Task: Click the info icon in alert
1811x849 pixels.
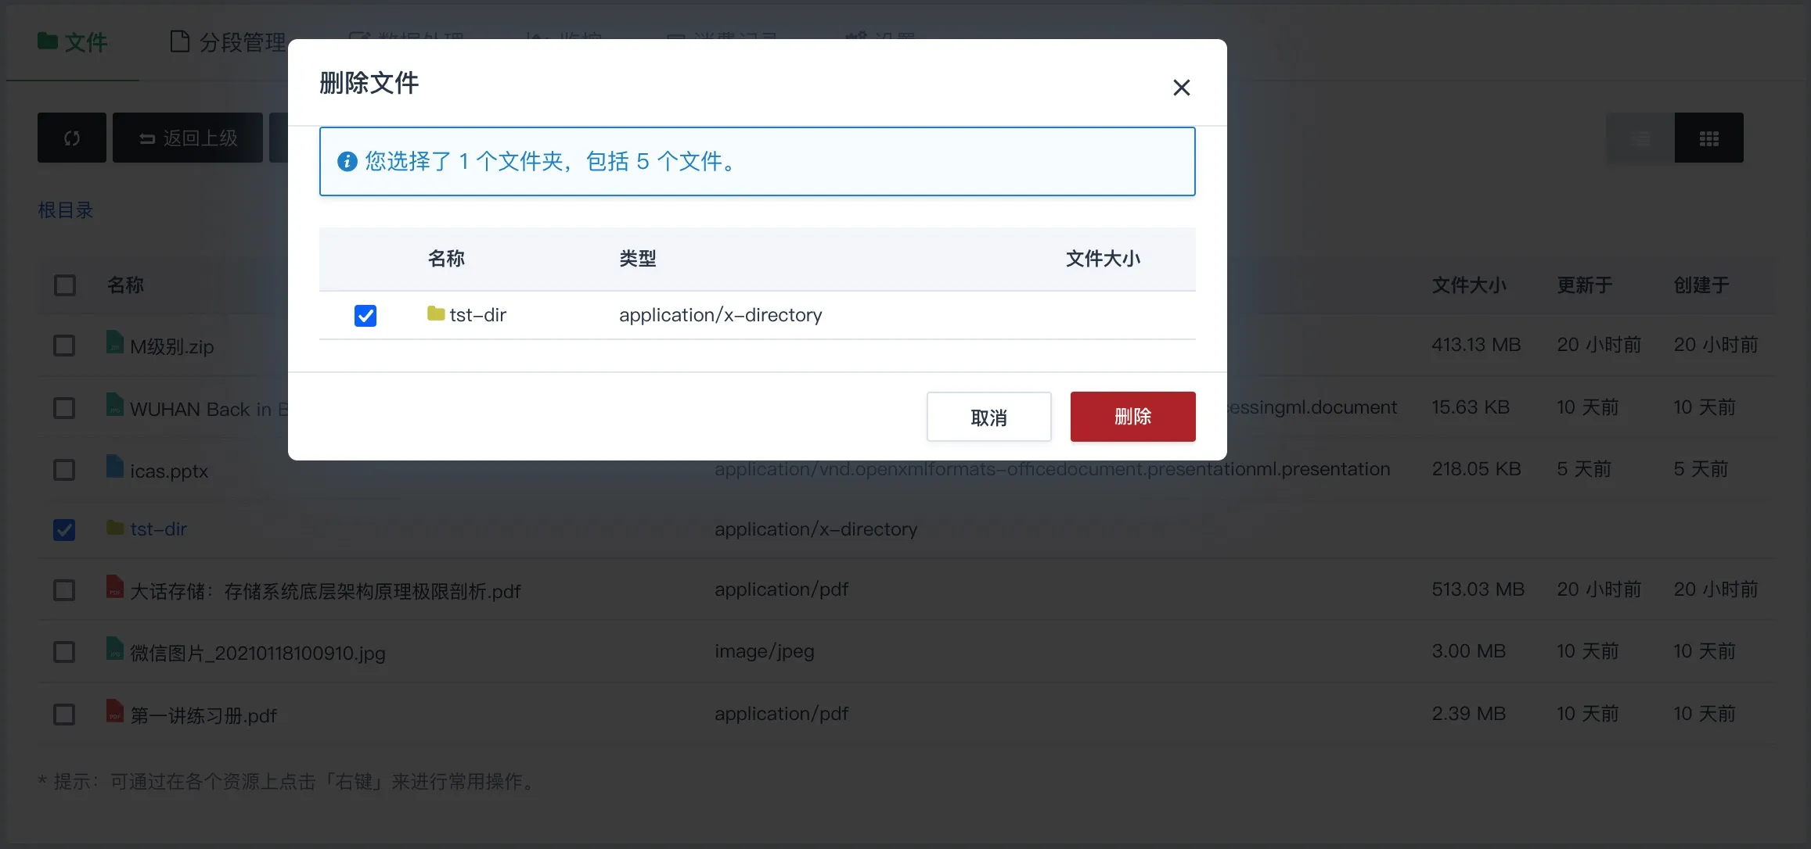Action: click(x=347, y=162)
